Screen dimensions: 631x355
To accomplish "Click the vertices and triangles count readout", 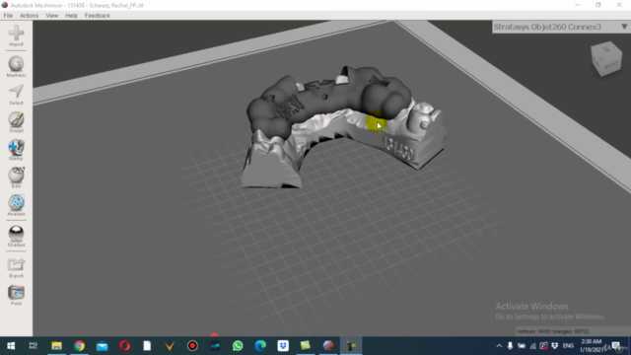I will pos(552,331).
